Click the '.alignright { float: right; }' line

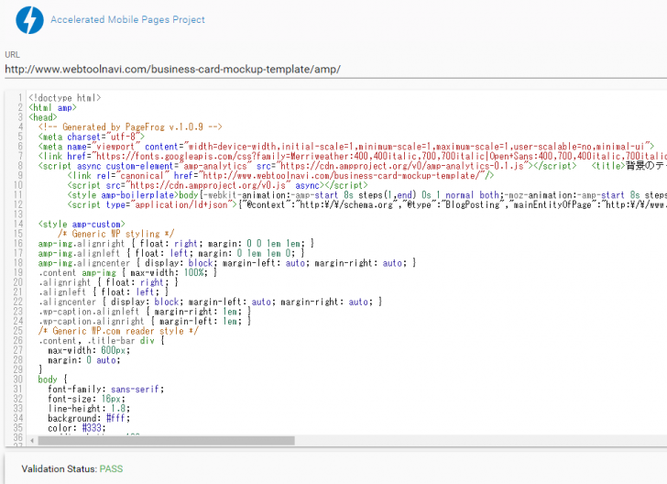(108, 282)
